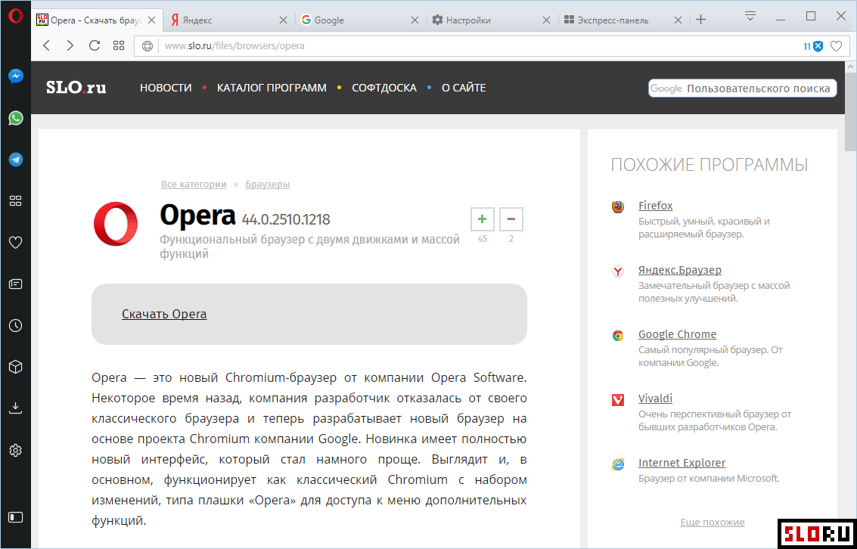Vote up with the green plus button
This screenshot has height=549, width=857.
483,219
